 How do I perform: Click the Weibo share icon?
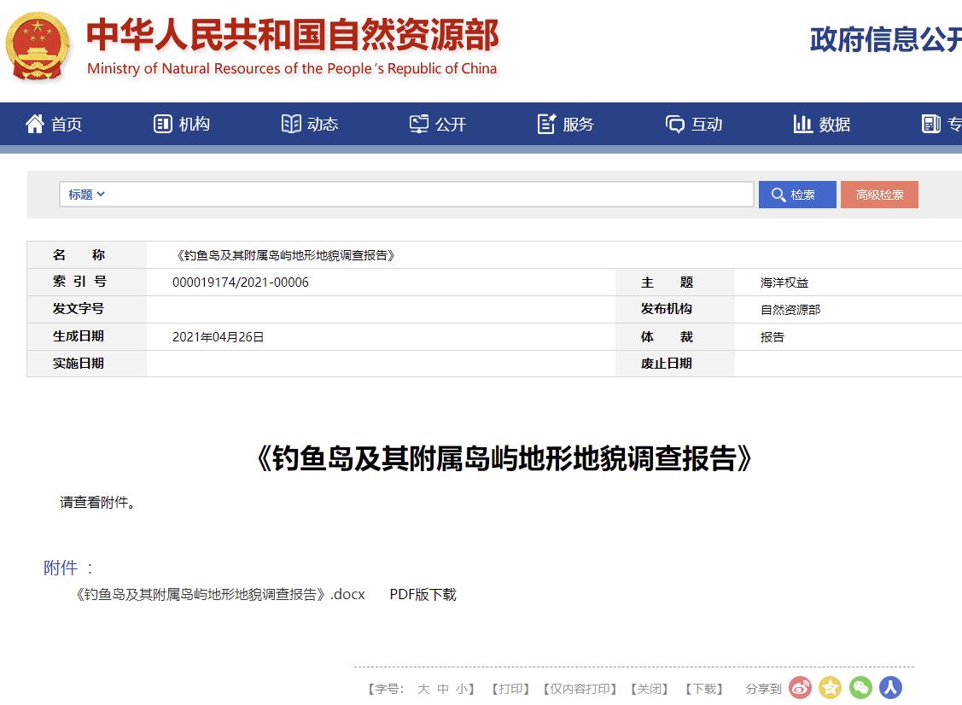click(800, 687)
